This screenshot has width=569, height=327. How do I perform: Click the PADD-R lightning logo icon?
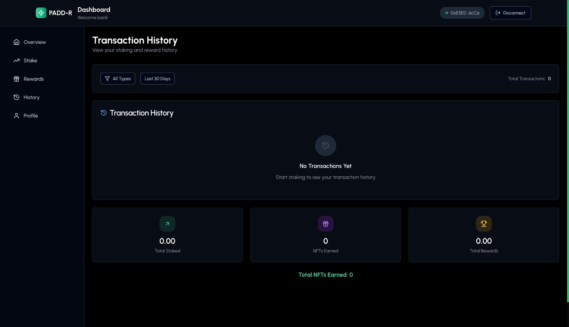(x=41, y=12)
